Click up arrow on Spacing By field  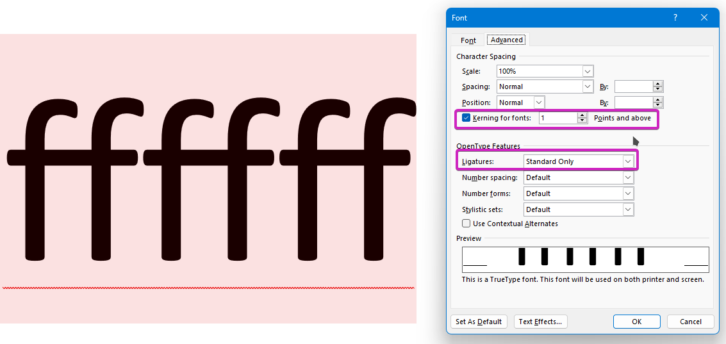tap(657, 84)
